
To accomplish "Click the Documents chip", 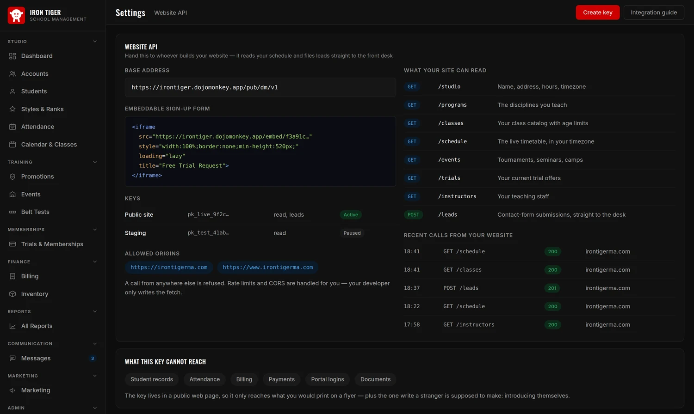I will click(375, 379).
